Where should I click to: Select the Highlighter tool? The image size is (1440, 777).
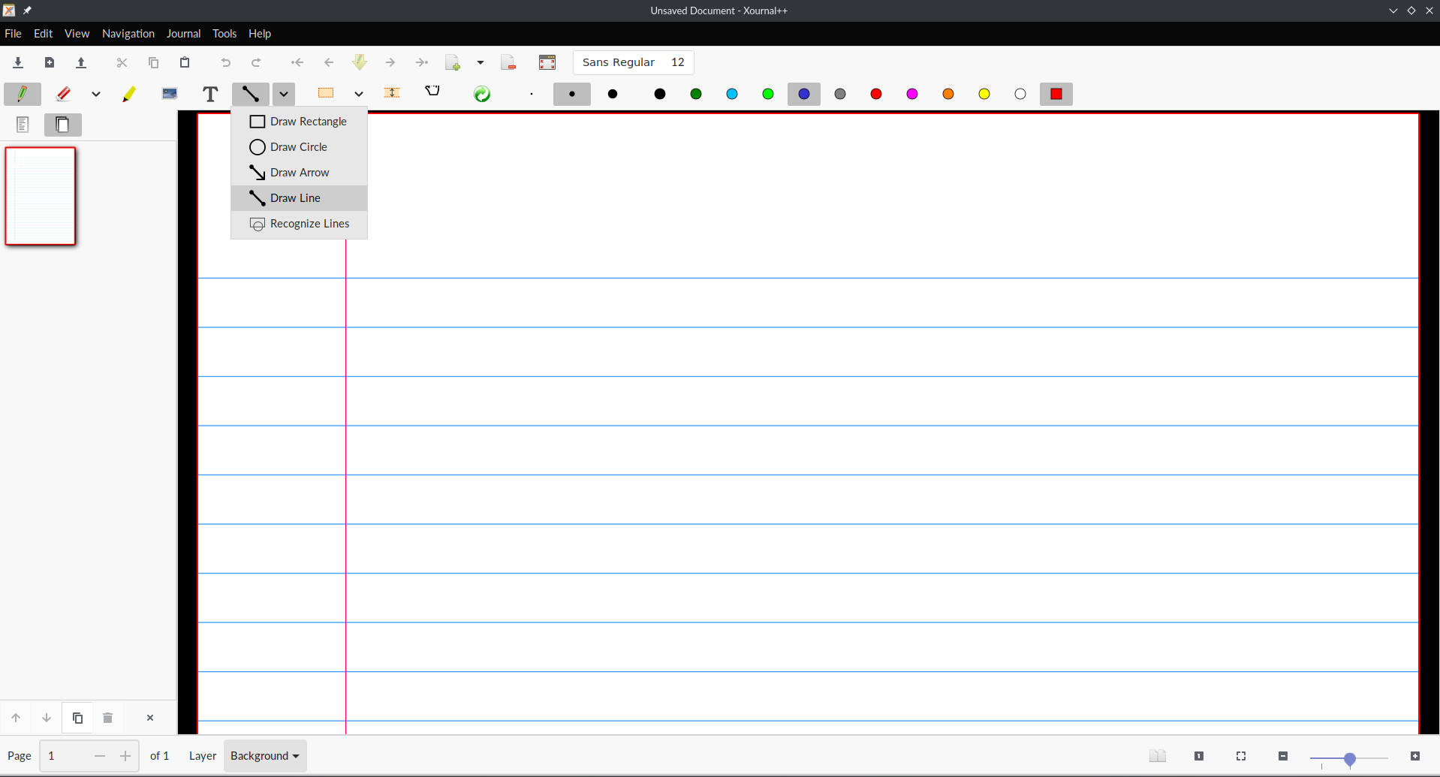129,94
